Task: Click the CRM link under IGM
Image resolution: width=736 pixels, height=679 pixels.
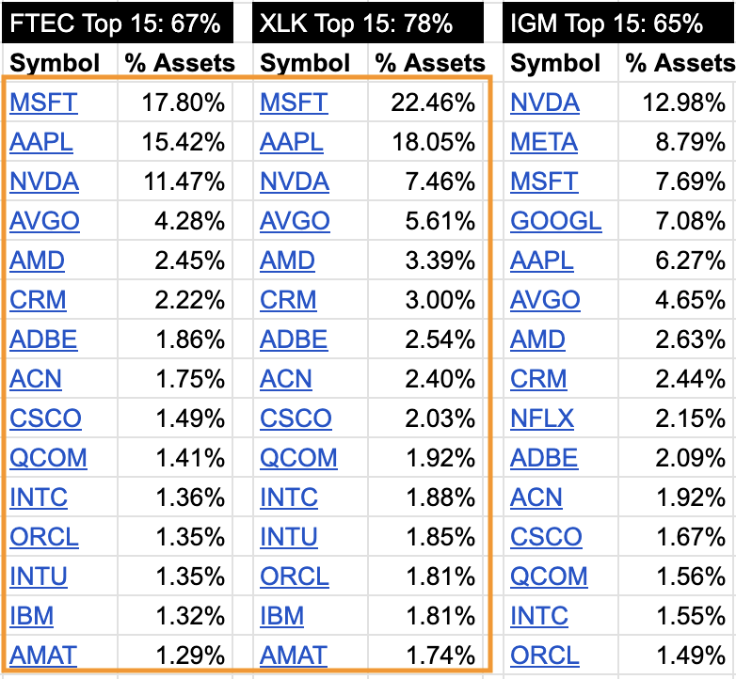Action: pos(538,378)
